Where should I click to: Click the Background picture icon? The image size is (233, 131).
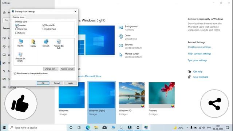click(121, 28)
